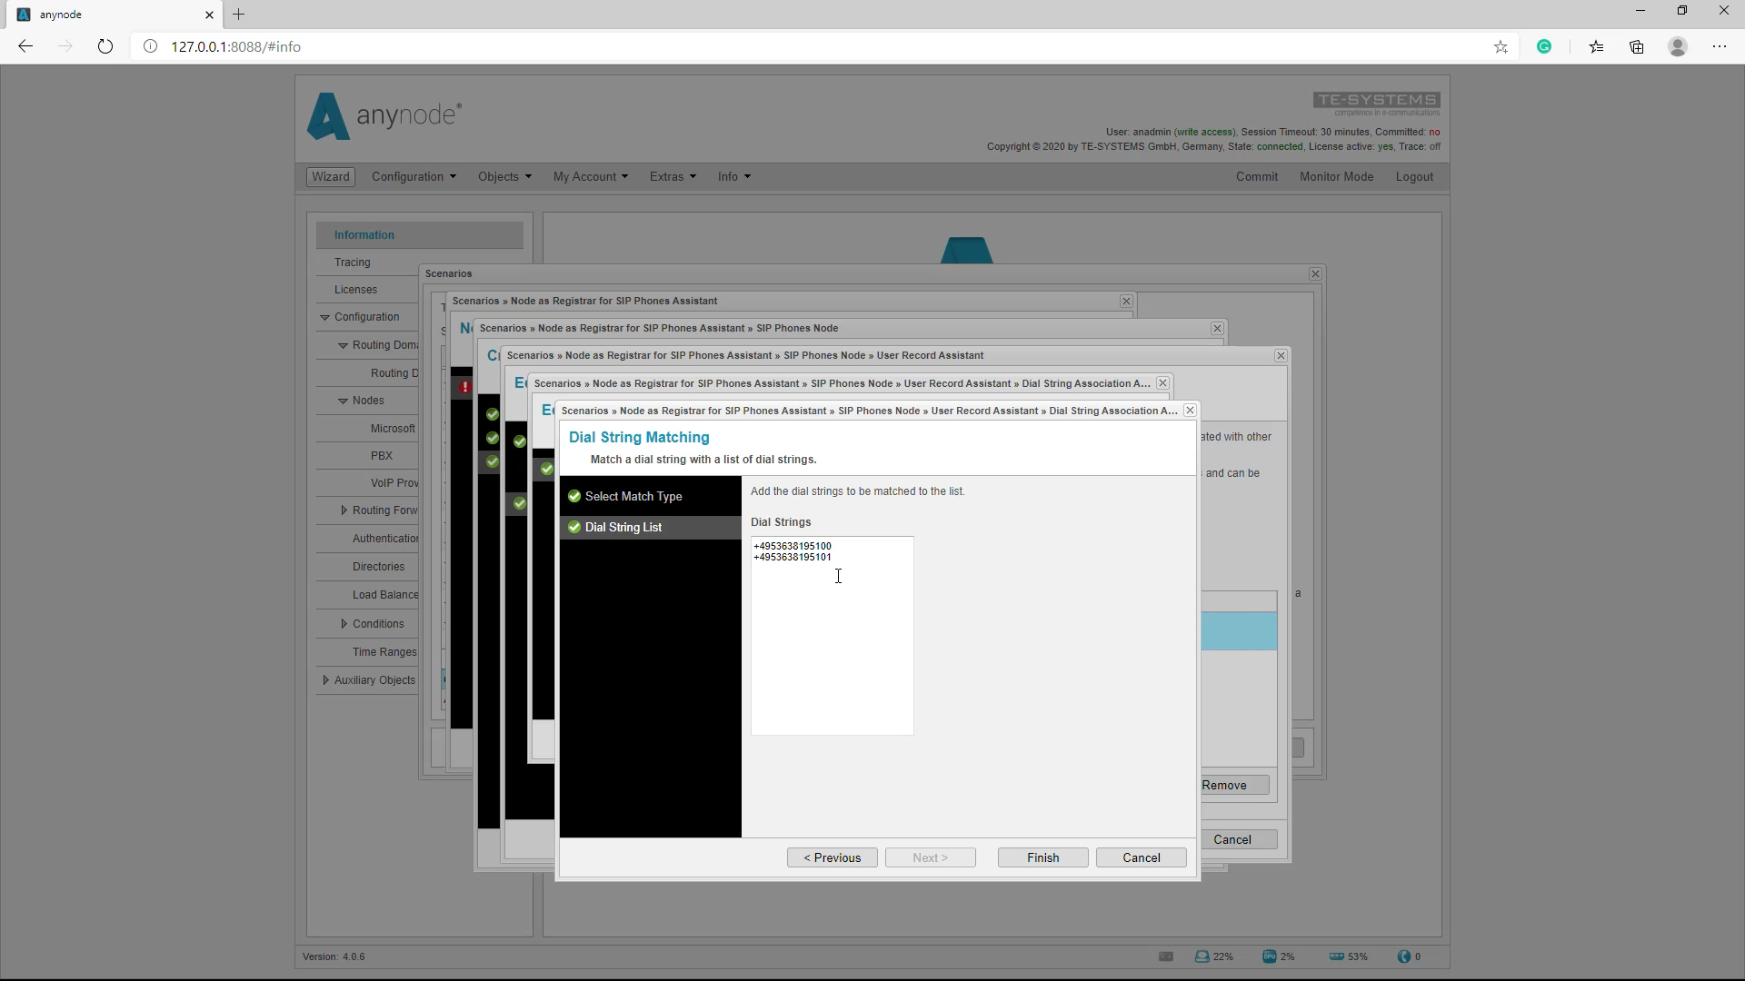Click Logout
Viewport: 1745px width, 981px height.
click(1414, 177)
